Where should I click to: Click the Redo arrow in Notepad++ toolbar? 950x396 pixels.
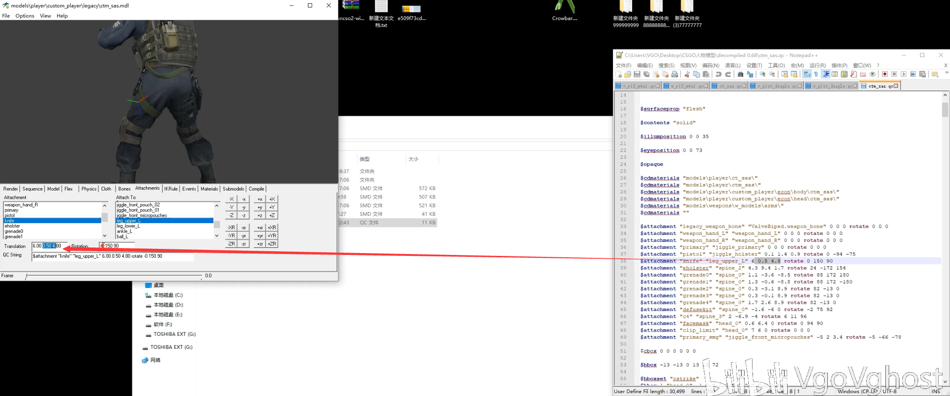click(x=728, y=74)
